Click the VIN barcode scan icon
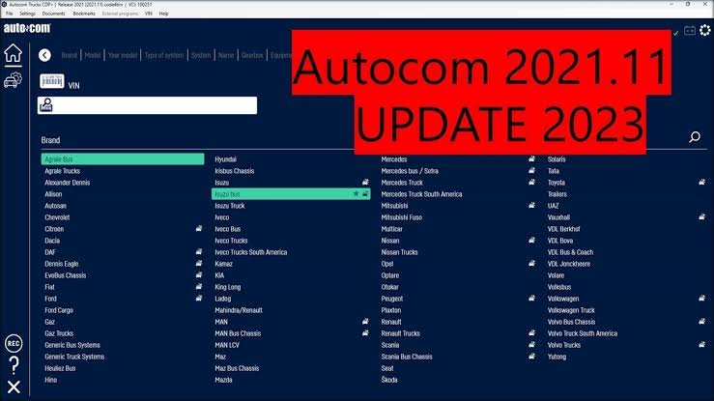Screen dimensions: 714x401 click(x=50, y=83)
